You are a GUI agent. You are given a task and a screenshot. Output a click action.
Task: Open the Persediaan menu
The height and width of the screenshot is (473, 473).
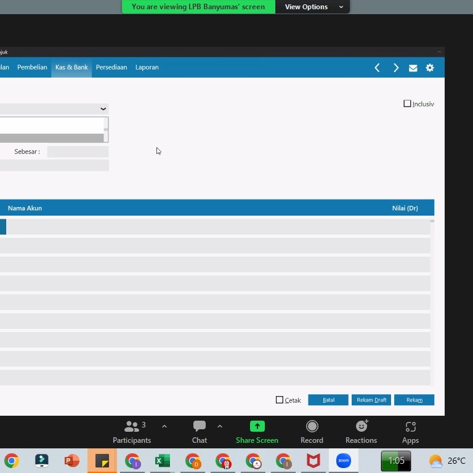111,67
